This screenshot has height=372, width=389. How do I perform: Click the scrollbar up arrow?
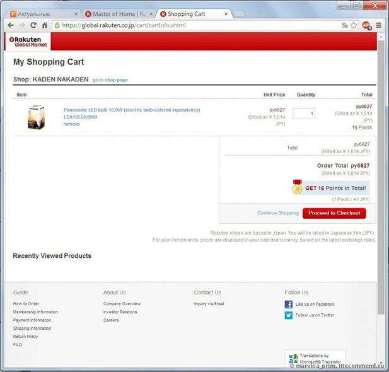[381, 37]
